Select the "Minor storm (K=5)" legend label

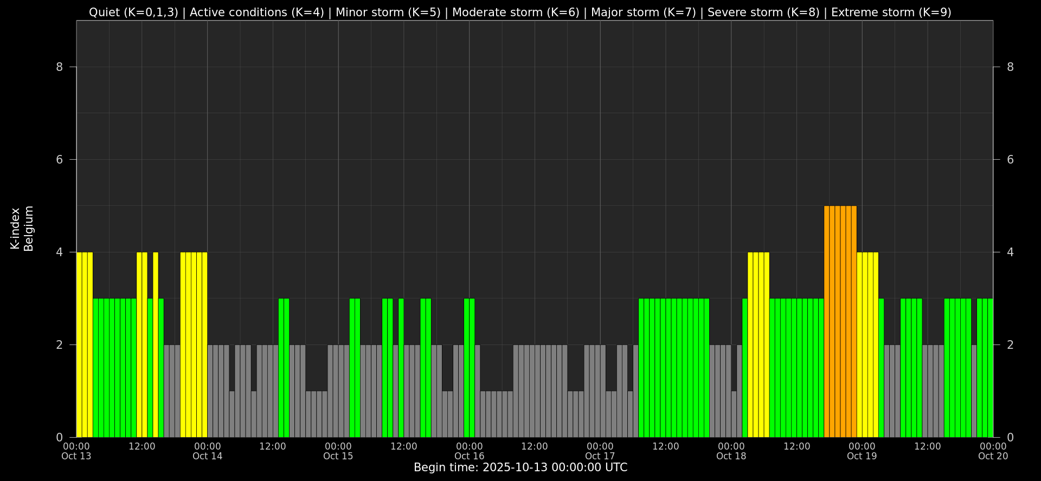388,12
